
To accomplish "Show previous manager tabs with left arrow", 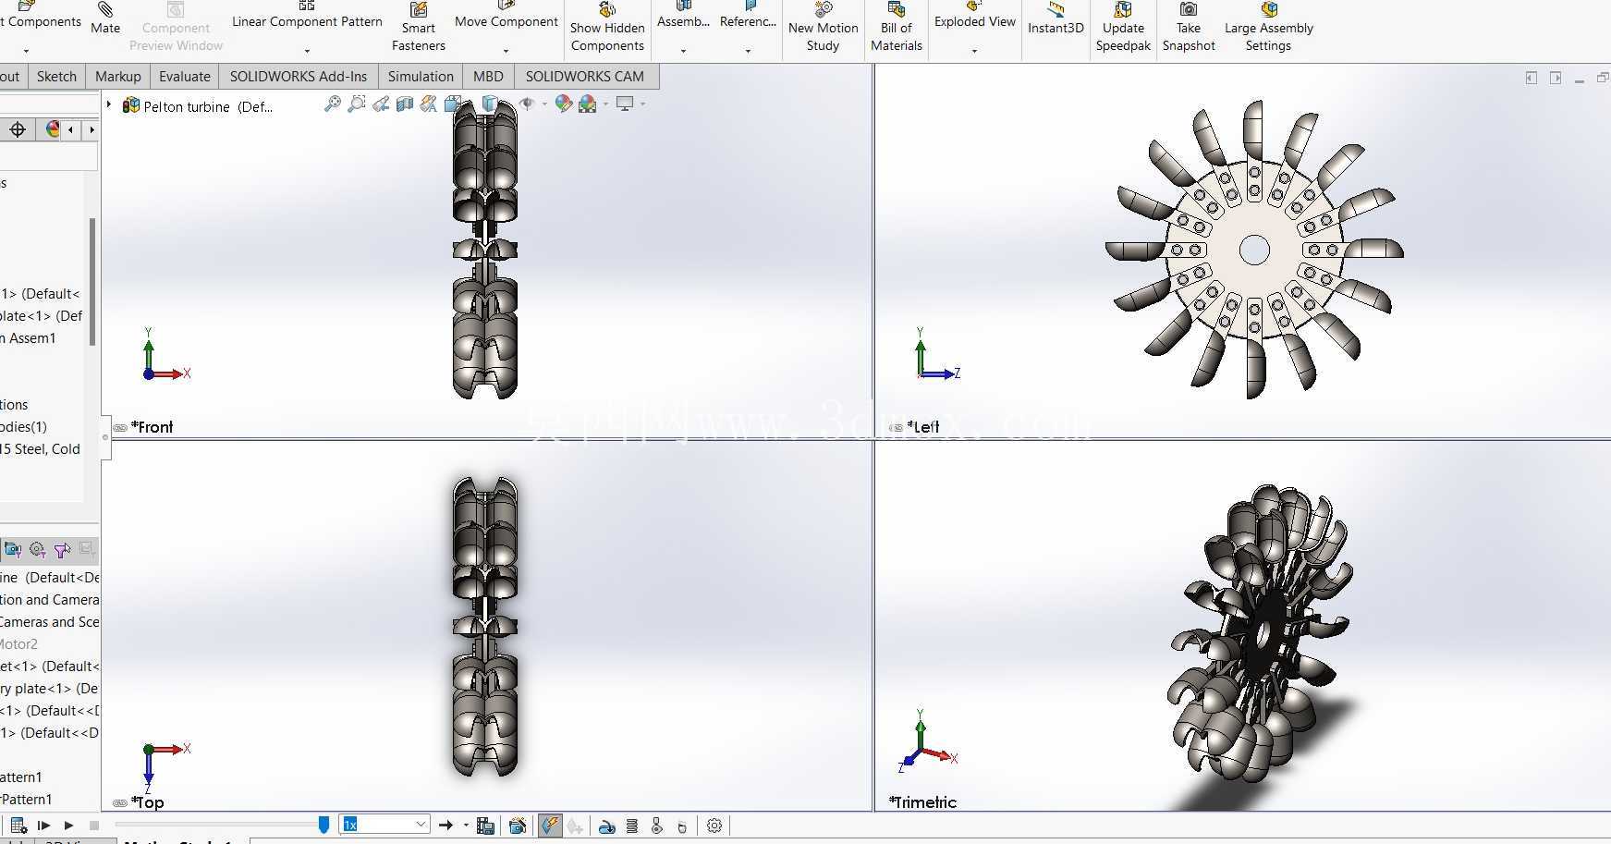I will tap(71, 129).
